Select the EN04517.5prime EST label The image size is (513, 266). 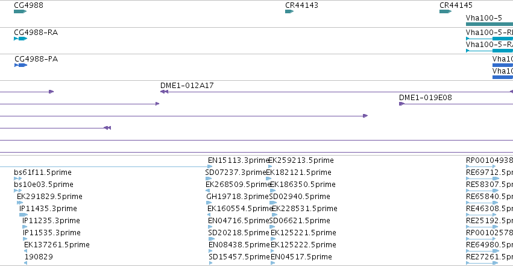[x=301, y=257]
